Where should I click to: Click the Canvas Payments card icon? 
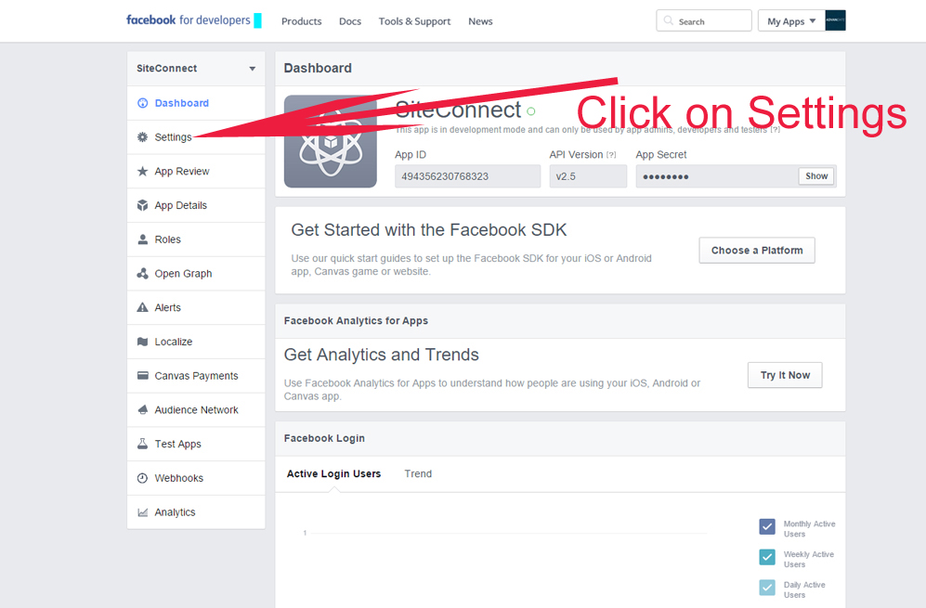142,375
